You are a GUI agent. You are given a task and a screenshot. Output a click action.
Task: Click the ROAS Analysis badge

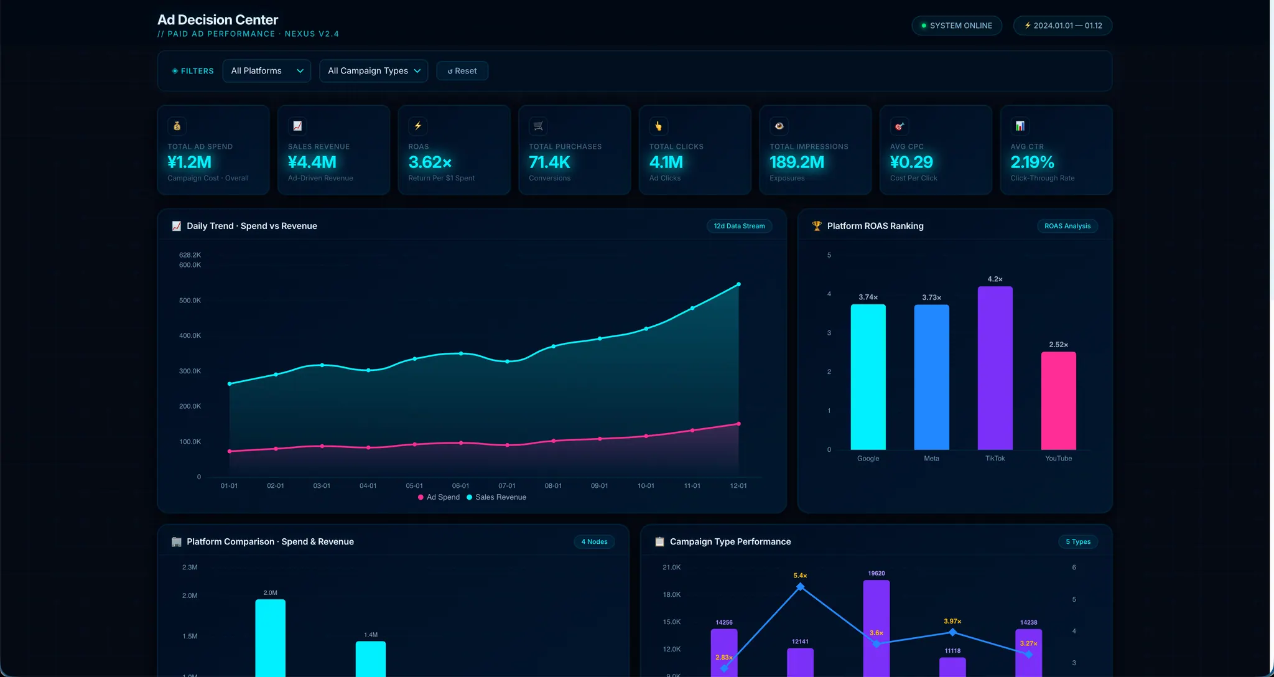(1067, 226)
